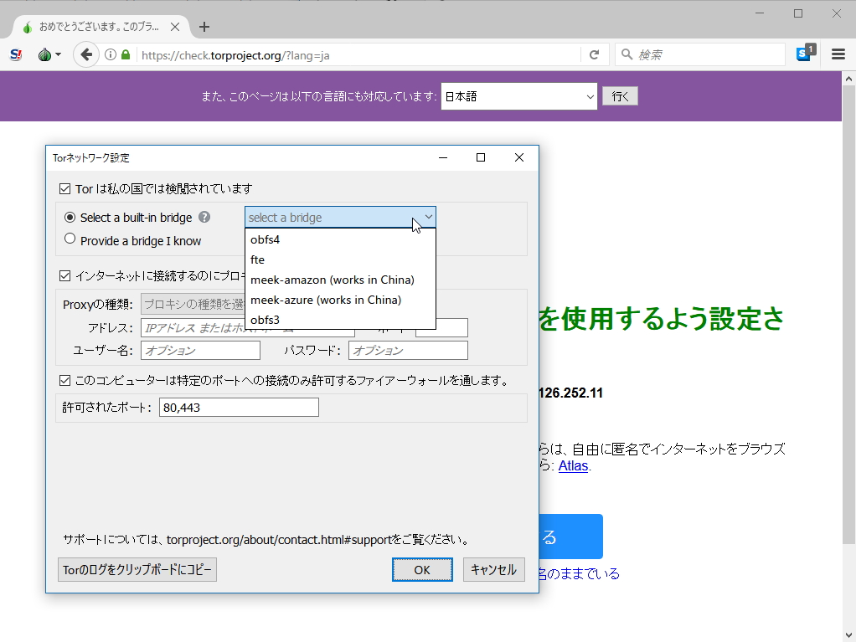Select the 'Provide a bridge I know' option
The width and height of the screenshot is (856, 642).
(70, 239)
